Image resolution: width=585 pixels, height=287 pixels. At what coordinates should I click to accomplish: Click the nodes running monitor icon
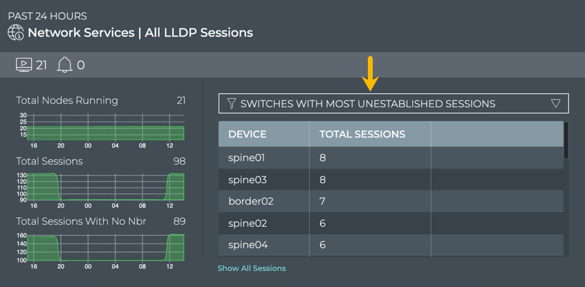click(24, 65)
